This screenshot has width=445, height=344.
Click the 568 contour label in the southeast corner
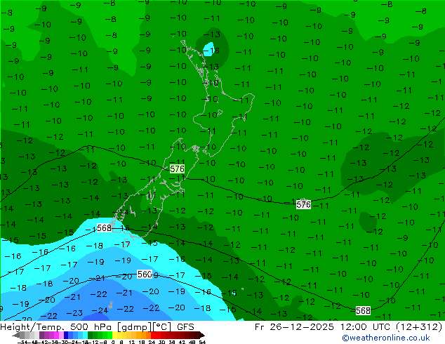pyautogui.click(x=363, y=310)
